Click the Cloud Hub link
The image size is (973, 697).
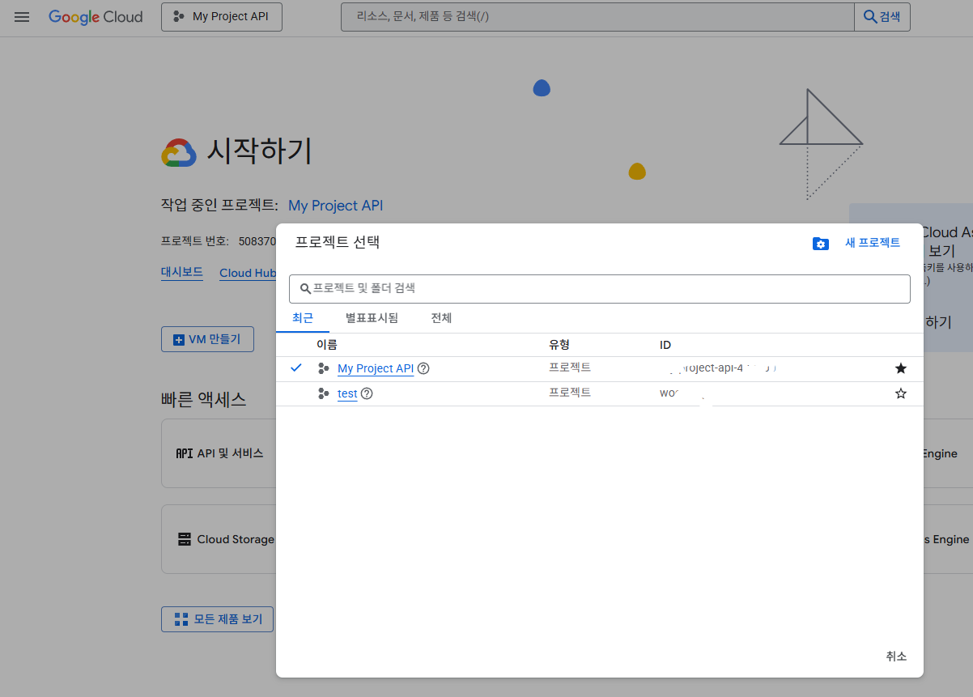pyautogui.click(x=248, y=273)
